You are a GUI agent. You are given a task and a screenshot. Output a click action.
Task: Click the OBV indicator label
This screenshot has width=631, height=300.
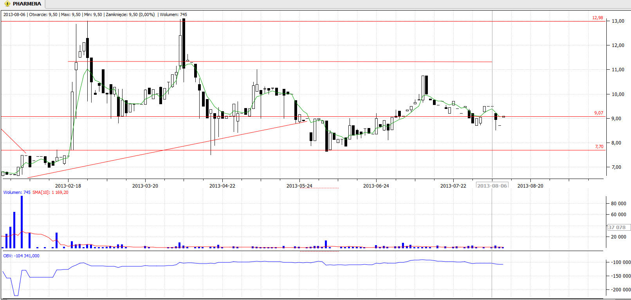(x=21, y=256)
